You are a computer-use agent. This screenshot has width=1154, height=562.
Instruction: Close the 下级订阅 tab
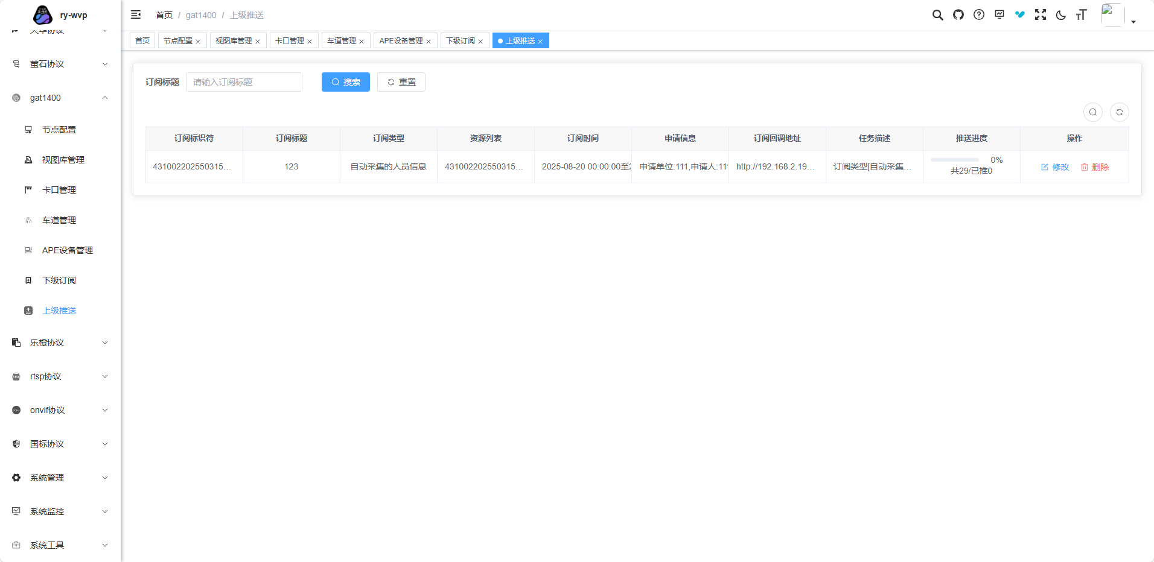coord(480,42)
